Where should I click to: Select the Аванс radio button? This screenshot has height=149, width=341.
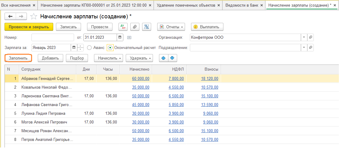pos(89,48)
